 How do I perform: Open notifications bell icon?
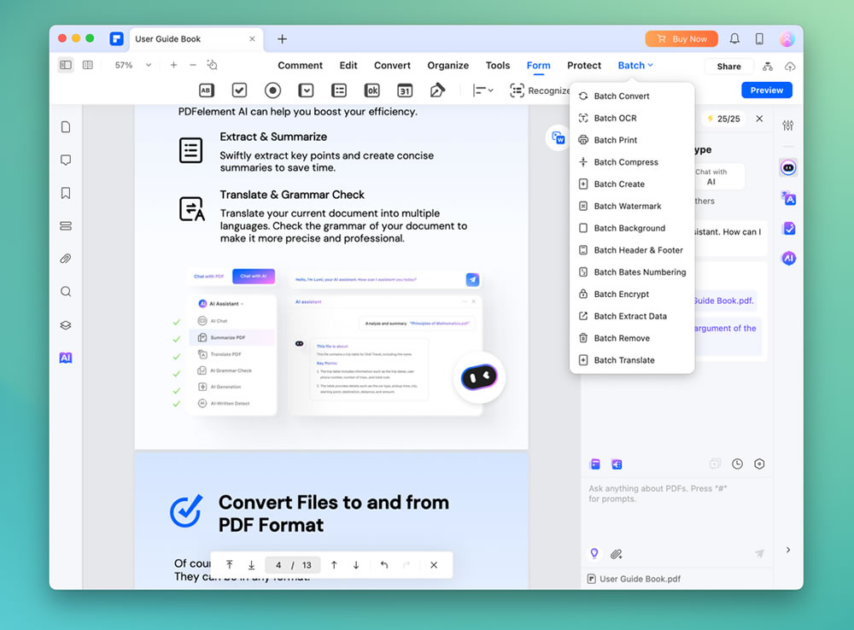pos(734,38)
